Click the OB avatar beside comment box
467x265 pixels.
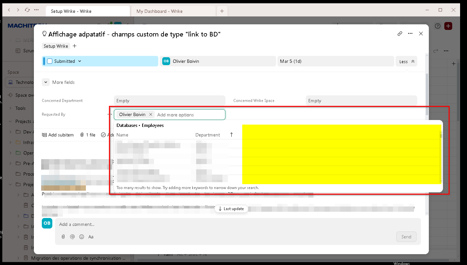(47, 223)
